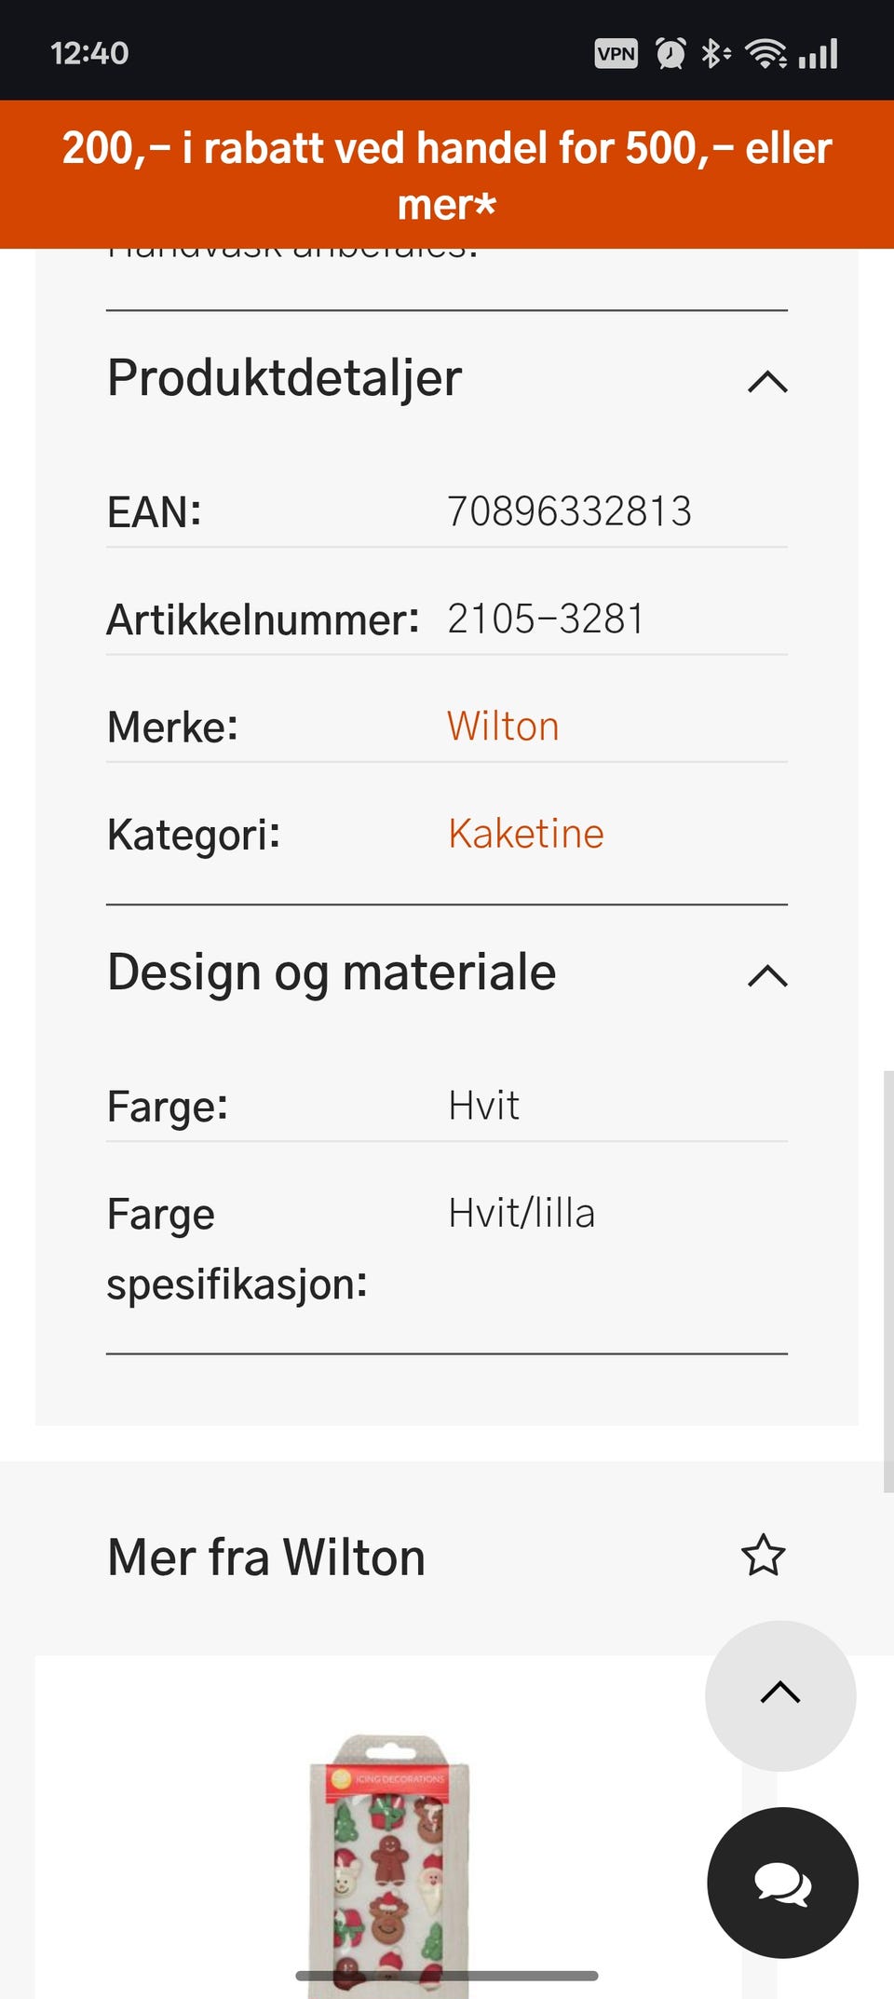Viewport: 894px width, 1999px height.
Task: Tap the alarm clock status icon
Action: click(x=670, y=54)
